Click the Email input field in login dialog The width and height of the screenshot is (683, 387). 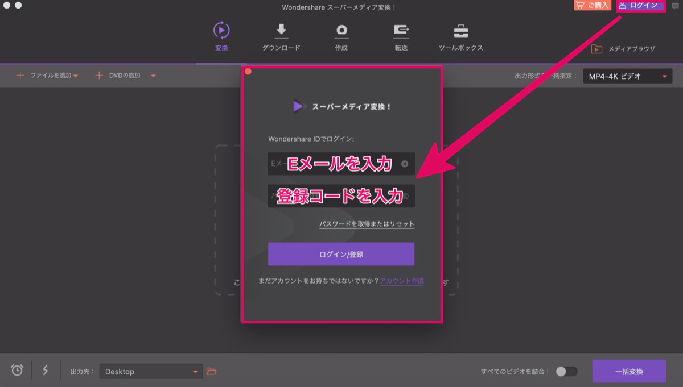pyautogui.click(x=341, y=164)
